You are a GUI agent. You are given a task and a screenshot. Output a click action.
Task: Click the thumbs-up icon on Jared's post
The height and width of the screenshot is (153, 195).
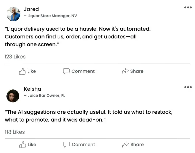tap(22, 71)
